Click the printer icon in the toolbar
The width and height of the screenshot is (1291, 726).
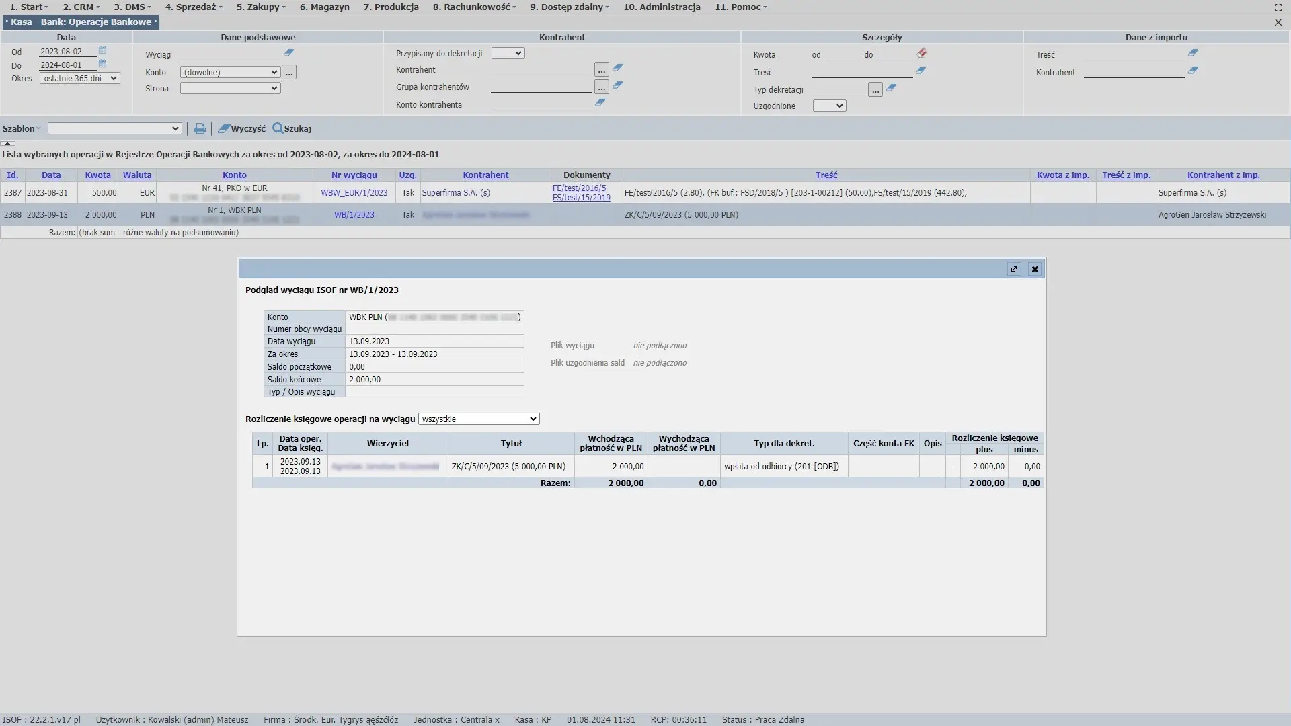coord(200,128)
